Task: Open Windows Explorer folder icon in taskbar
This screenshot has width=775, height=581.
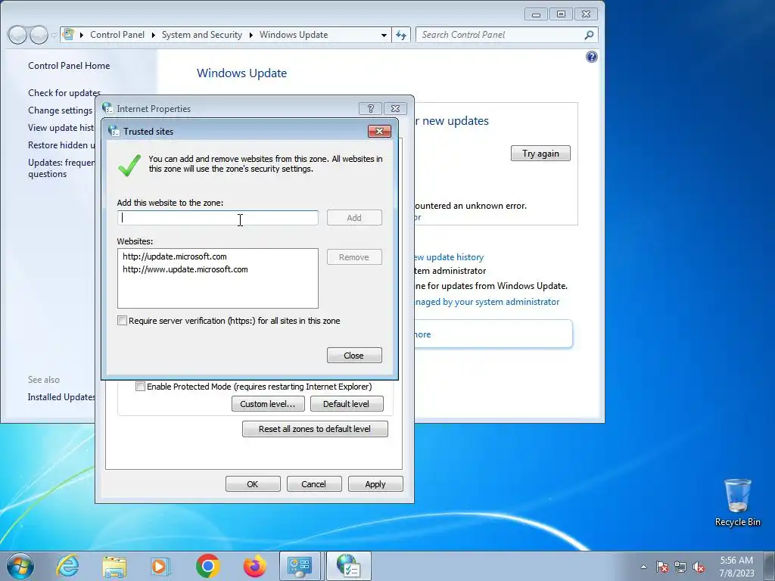Action: (x=114, y=566)
